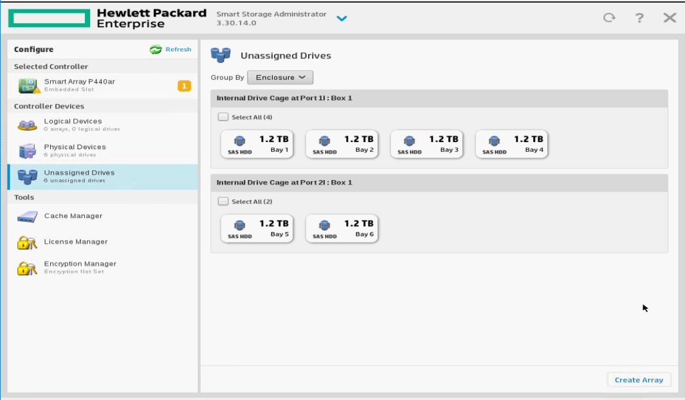Screen dimensions: 685x400
Task: Select the Bay 4 drive card
Action: tap(511, 144)
